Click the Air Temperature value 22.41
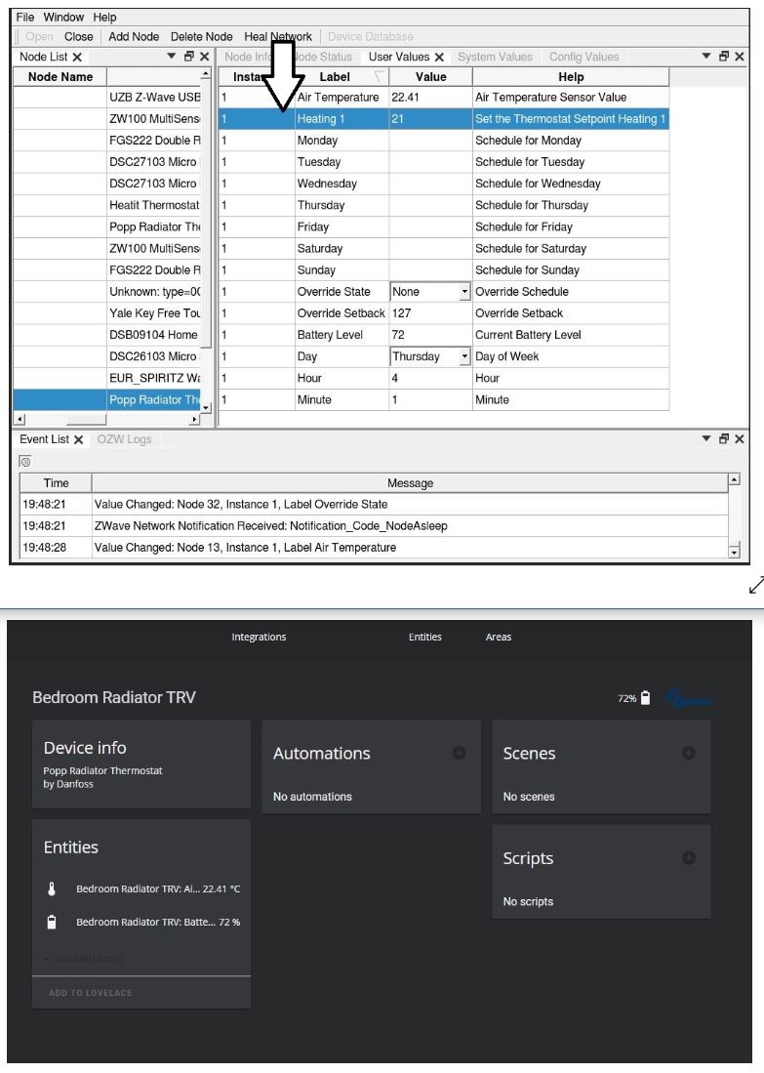This screenshot has width=764, height=1073. (430, 98)
